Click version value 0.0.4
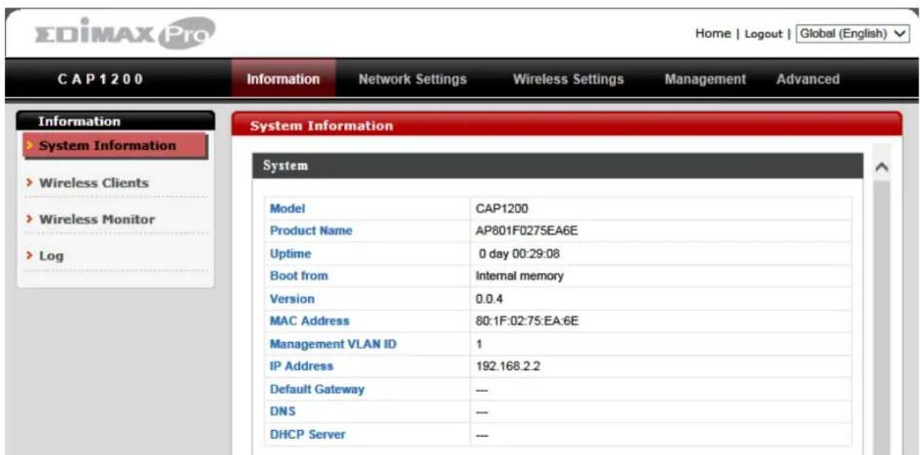Image resolution: width=920 pixels, height=455 pixels. (490, 299)
